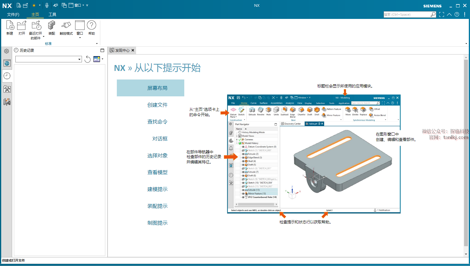
Task: Select the 创建文件 tips link
Action: [157, 105]
